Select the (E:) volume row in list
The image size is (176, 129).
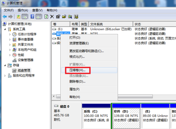[114, 29]
